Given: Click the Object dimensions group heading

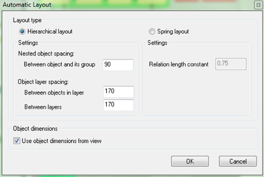Looking at the screenshot, I should [35, 129].
